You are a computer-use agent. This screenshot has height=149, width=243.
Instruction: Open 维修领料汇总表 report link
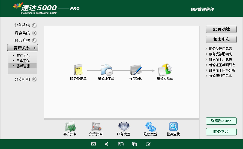[x=220, y=76]
